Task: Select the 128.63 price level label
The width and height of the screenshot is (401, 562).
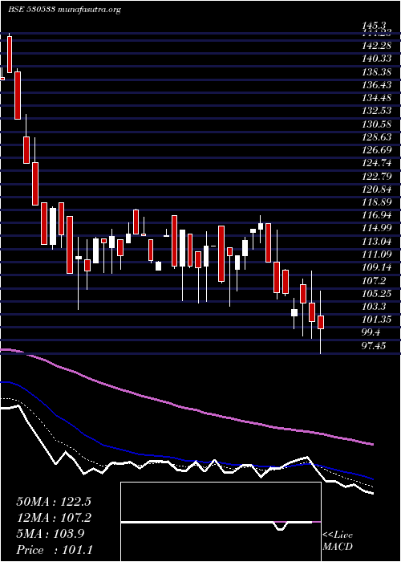Action: point(376,137)
